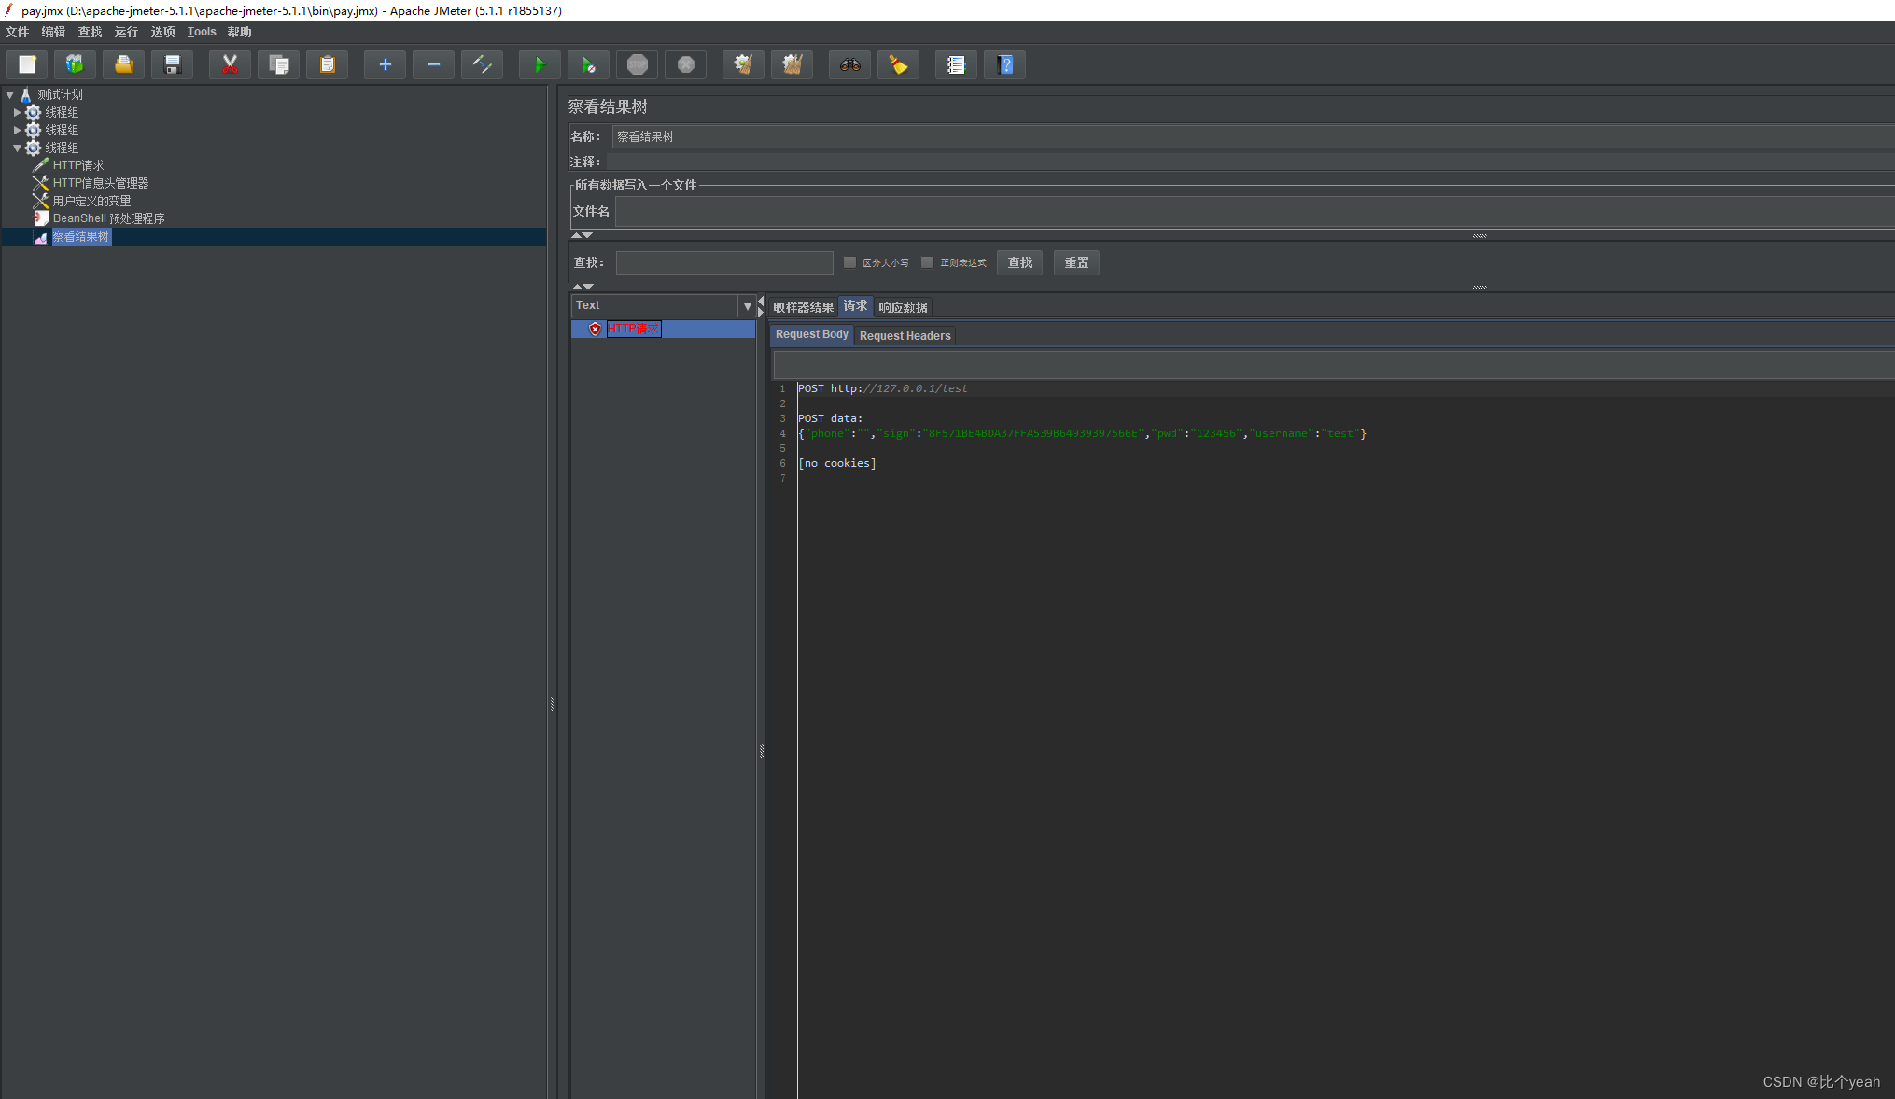The height and width of the screenshot is (1099, 1895).
Task: Open the 运行 menu
Action: coord(126,32)
